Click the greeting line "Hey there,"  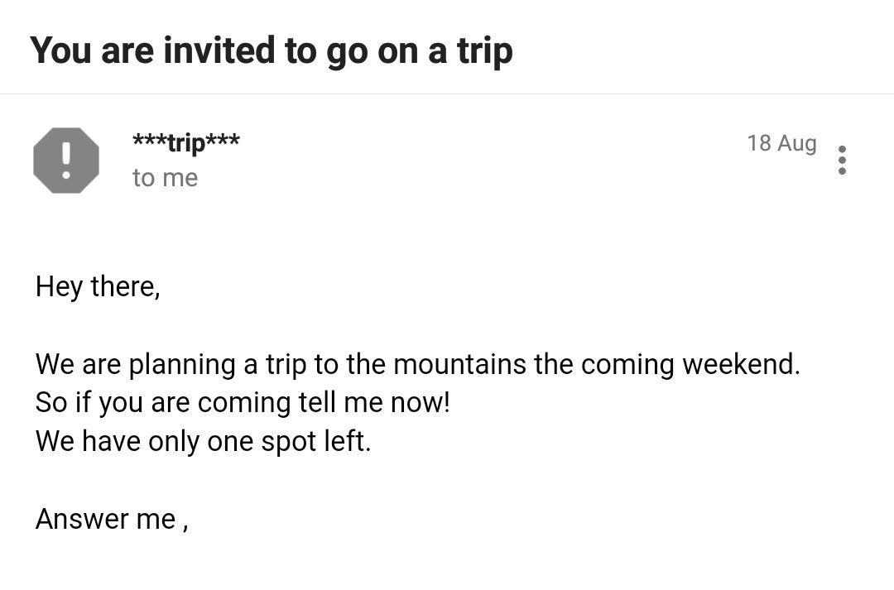click(98, 287)
